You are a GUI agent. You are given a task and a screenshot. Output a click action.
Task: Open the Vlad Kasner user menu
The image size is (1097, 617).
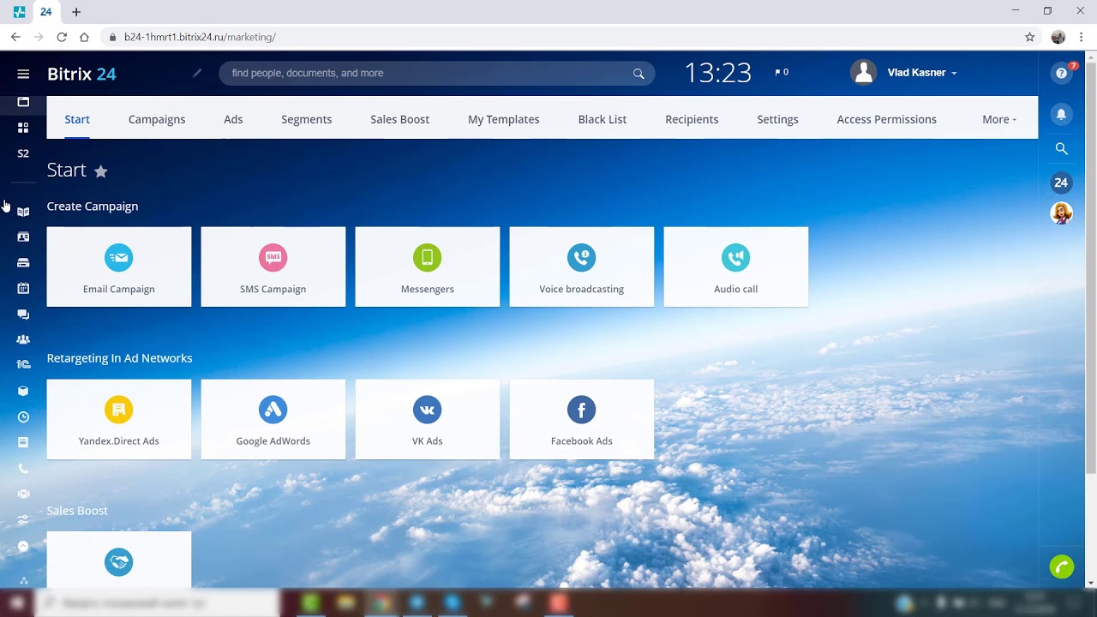(904, 73)
